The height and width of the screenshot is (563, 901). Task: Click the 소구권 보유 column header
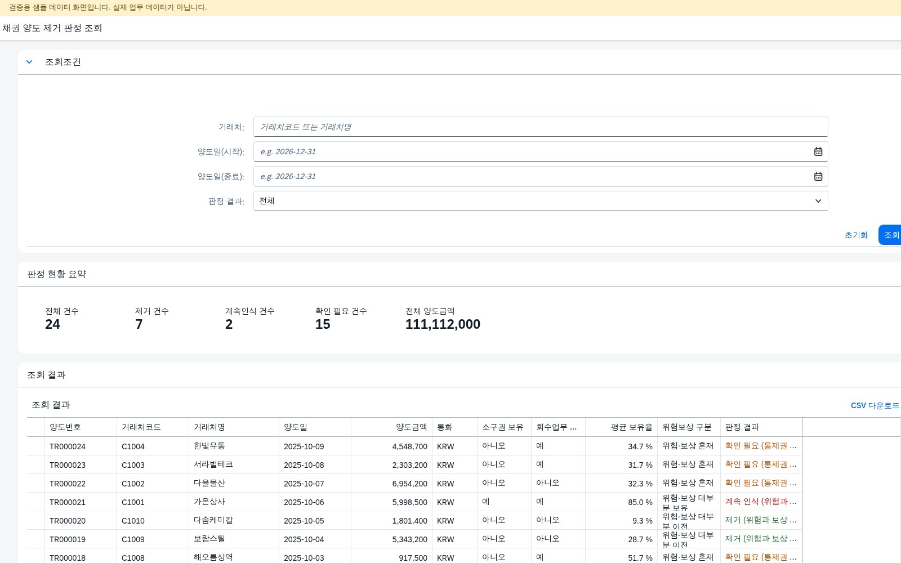504,427
